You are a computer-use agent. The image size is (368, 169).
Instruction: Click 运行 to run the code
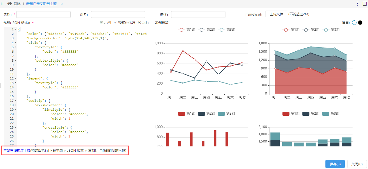coord(144,23)
